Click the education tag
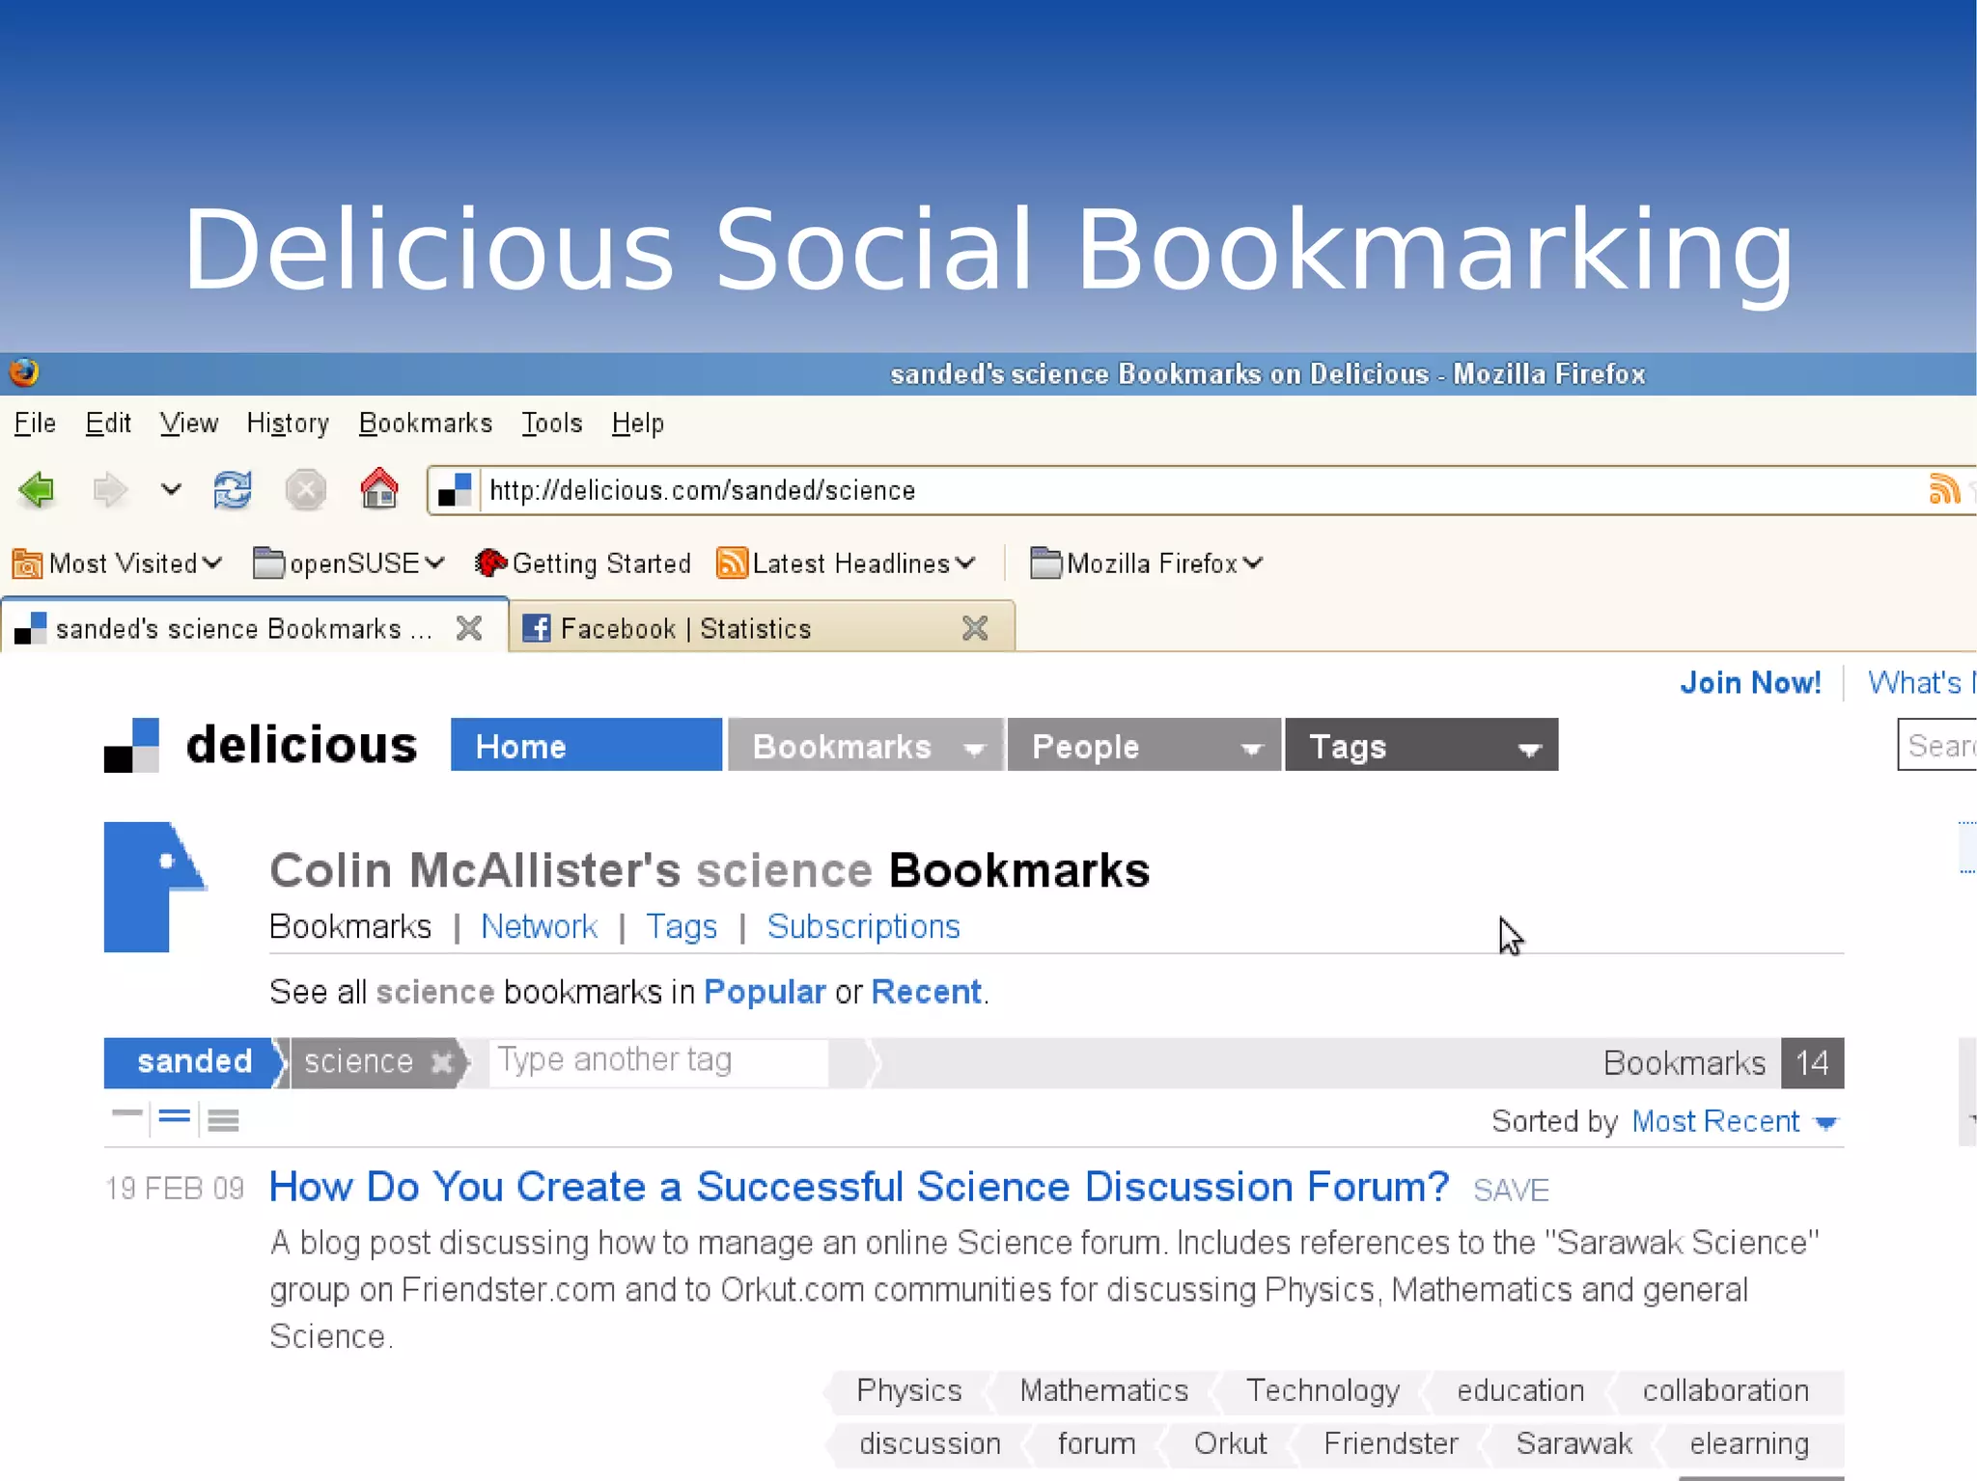The image size is (1977, 1481). 1521,1390
